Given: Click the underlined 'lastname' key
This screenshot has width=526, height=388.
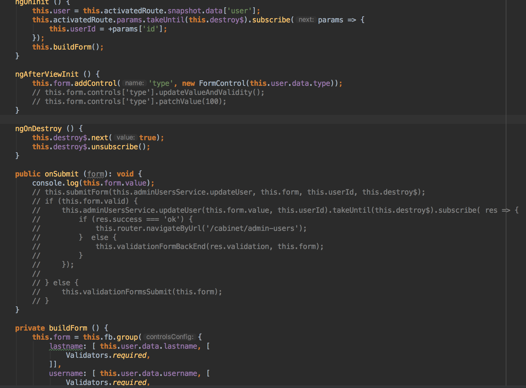Looking at the screenshot, I should (66, 346).
